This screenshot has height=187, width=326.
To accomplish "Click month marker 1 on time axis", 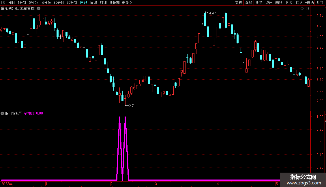I will 46,184.
